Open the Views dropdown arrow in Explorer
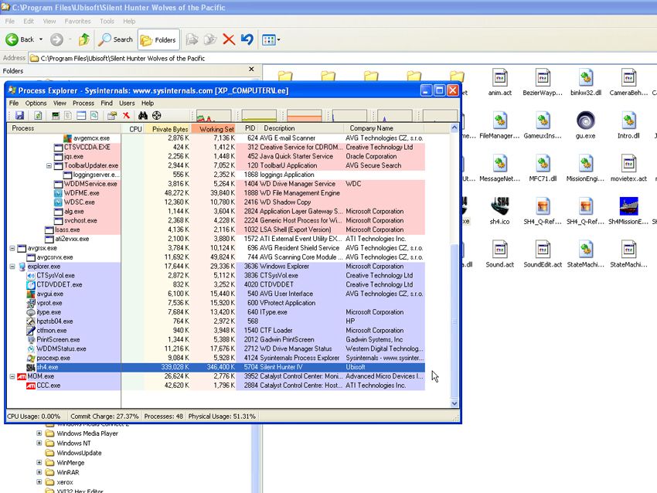Image resolution: width=657 pixels, height=493 pixels. click(278, 39)
